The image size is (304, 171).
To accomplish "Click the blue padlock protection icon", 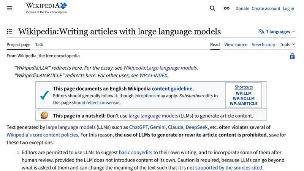I will (292, 56).
